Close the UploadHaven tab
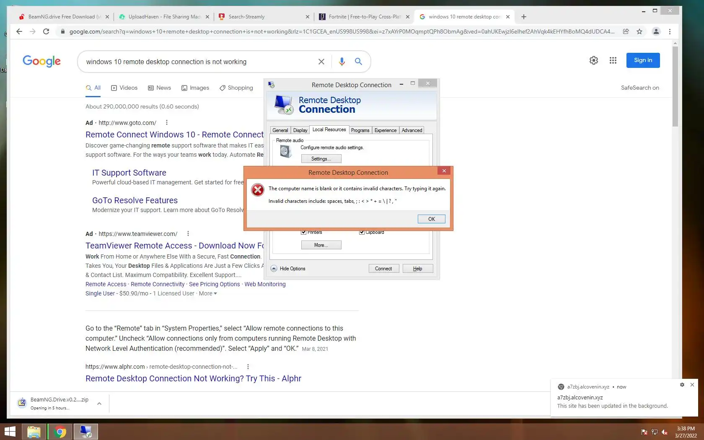Image resolution: width=704 pixels, height=440 pixels. pyautogui.click(x=207, y=17)
